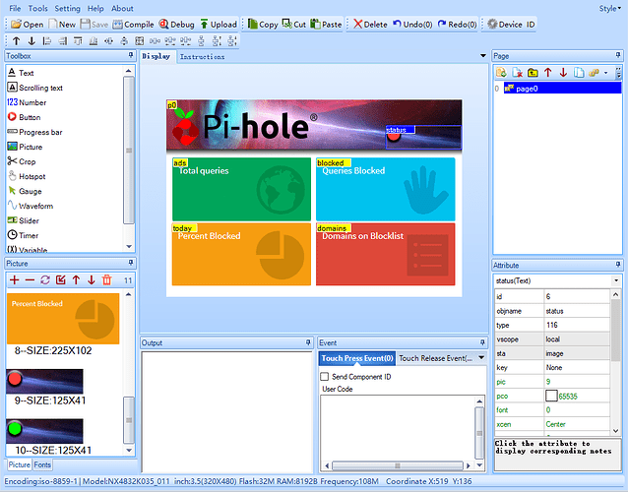This screenshot has height=492, width=628.
Task: Expand the Page toolbar overflow chevron
Action: coord(618,73)
